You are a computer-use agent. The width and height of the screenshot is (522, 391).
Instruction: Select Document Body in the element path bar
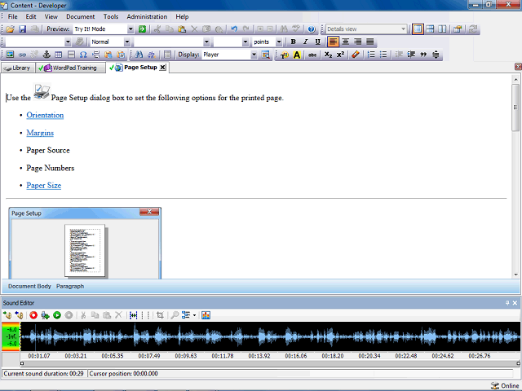pos(29,286)
